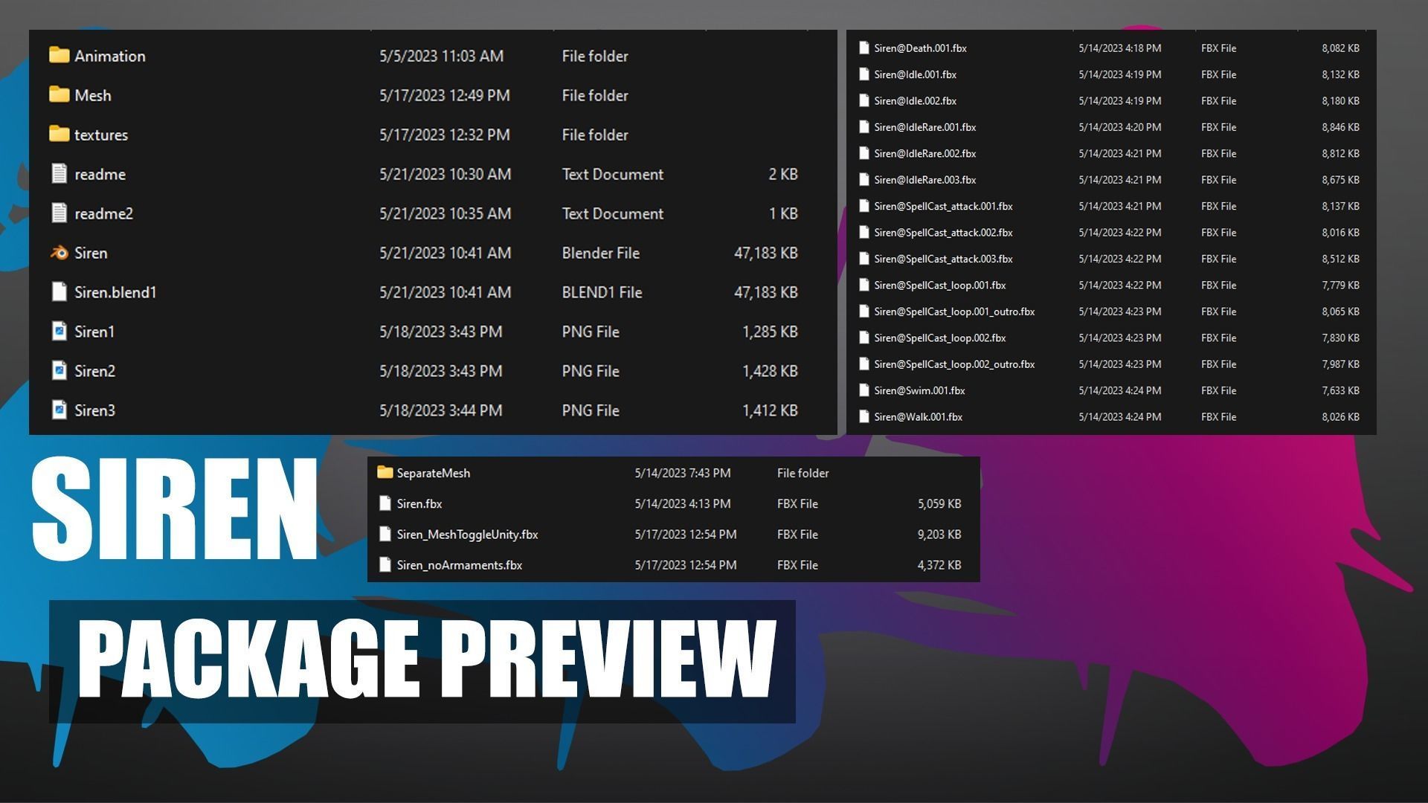Click the Siren@SpellCast_loop.001_outro.fbx file name
Viewport: 1428px width, 803px height.
pos(954,312)
